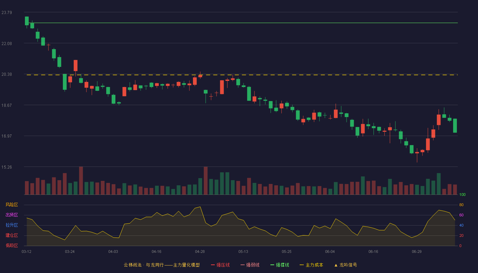Image resolution: width=478 pixels, height=273 pixels.
Task: Click the yellow dashed 主力成本 cost line
Action: (242, 75)
